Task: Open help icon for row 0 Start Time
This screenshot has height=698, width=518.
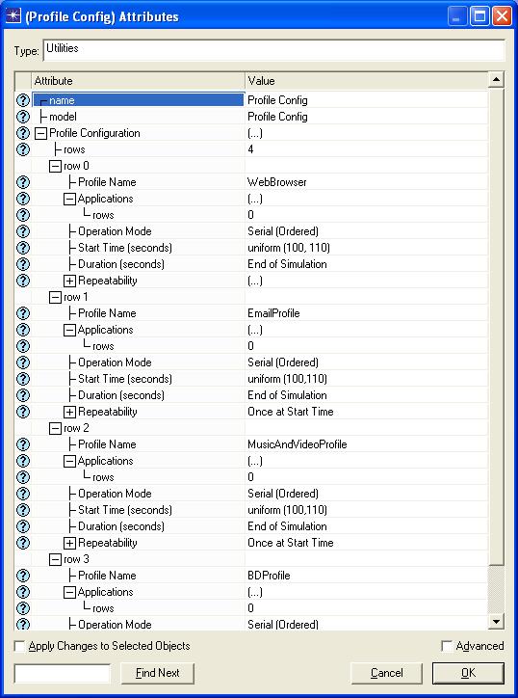Action: (x=23, y=248)
